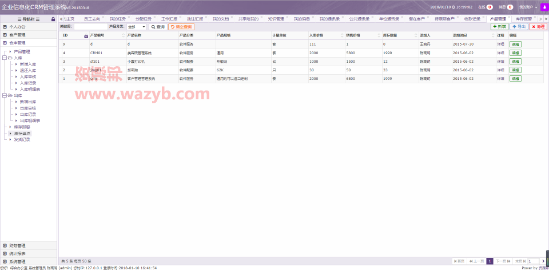Switch to the 单位通讯录 tab
This screenshot has width=549, height=271.
click(389, 19)
